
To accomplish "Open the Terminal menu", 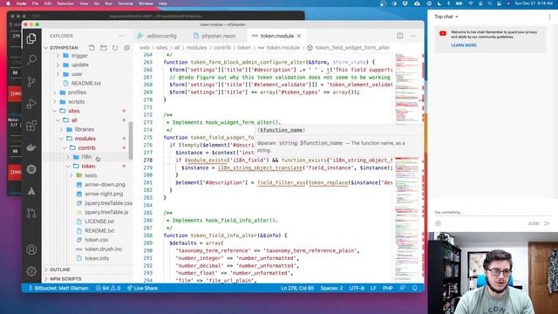I will click(126, 3).
